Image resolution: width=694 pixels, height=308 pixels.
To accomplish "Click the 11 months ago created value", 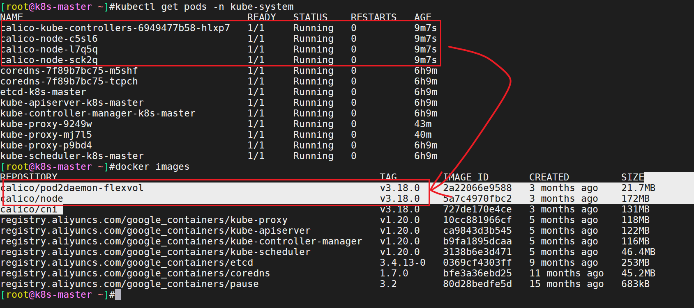I will click(566, 273).
